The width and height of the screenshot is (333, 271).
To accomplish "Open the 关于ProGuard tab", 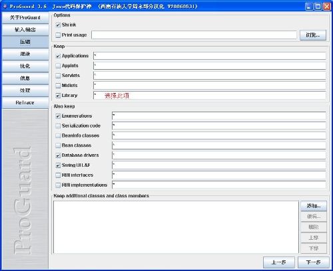I will 25,17.
